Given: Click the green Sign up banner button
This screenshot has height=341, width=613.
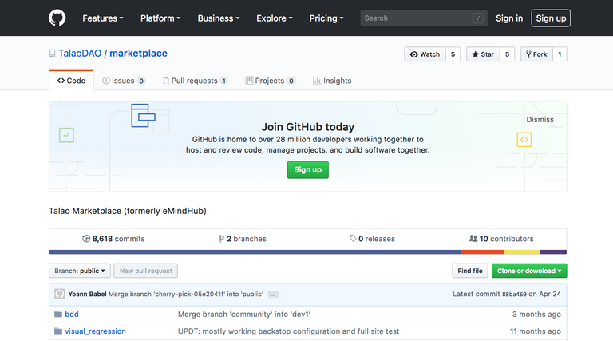Looking at the screenshot, I should point(307,170).
